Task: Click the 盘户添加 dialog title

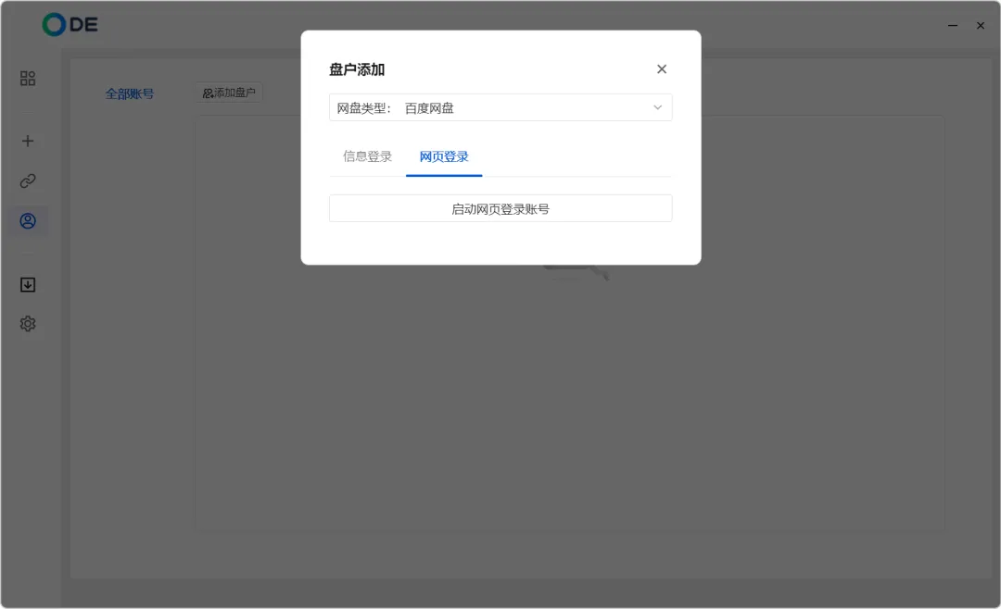Action: [x=357, y=69]
